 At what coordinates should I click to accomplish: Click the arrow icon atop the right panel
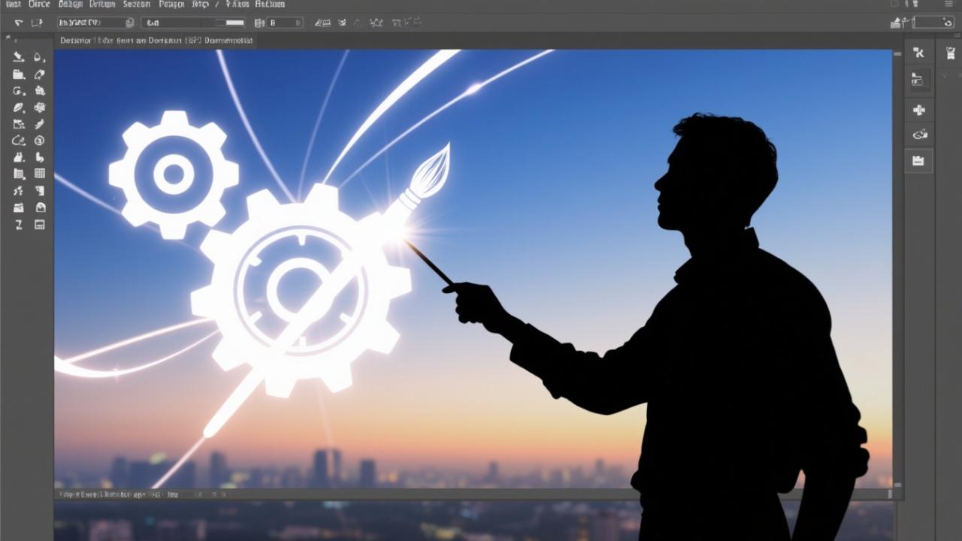pyautogui.click(x=918, y=53)
